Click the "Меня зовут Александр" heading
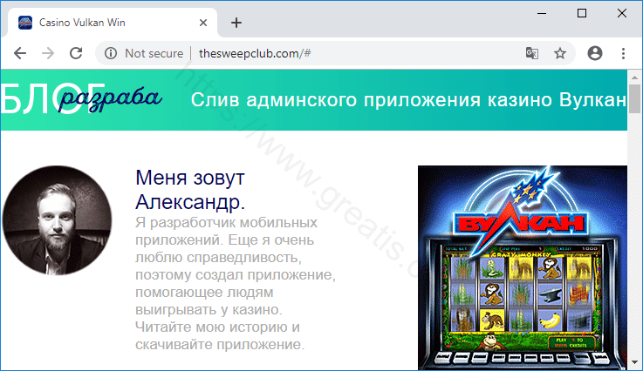The height and width of the screenshot is (371, 643). (190, 190)
